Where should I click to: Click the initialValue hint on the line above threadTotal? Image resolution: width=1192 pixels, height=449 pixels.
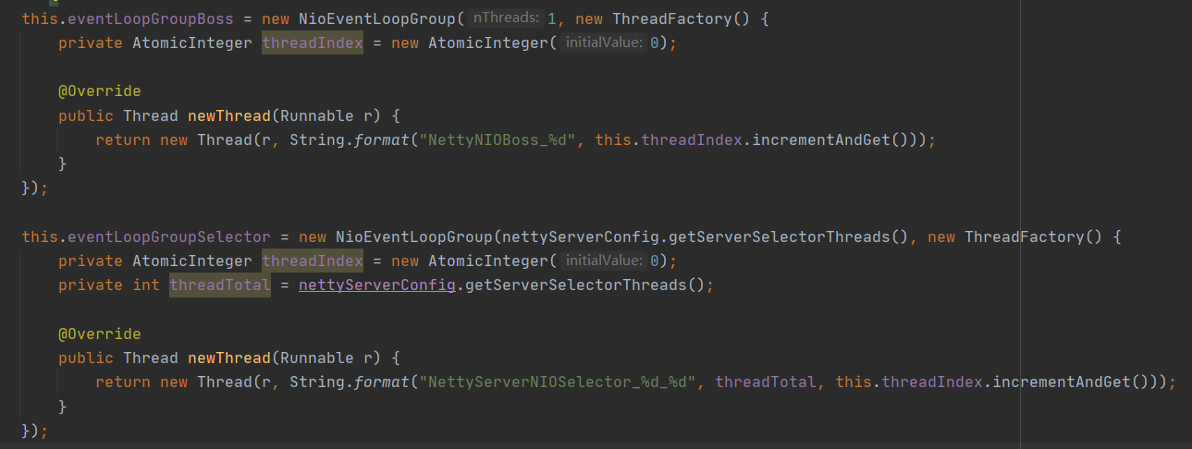point(604,261)
